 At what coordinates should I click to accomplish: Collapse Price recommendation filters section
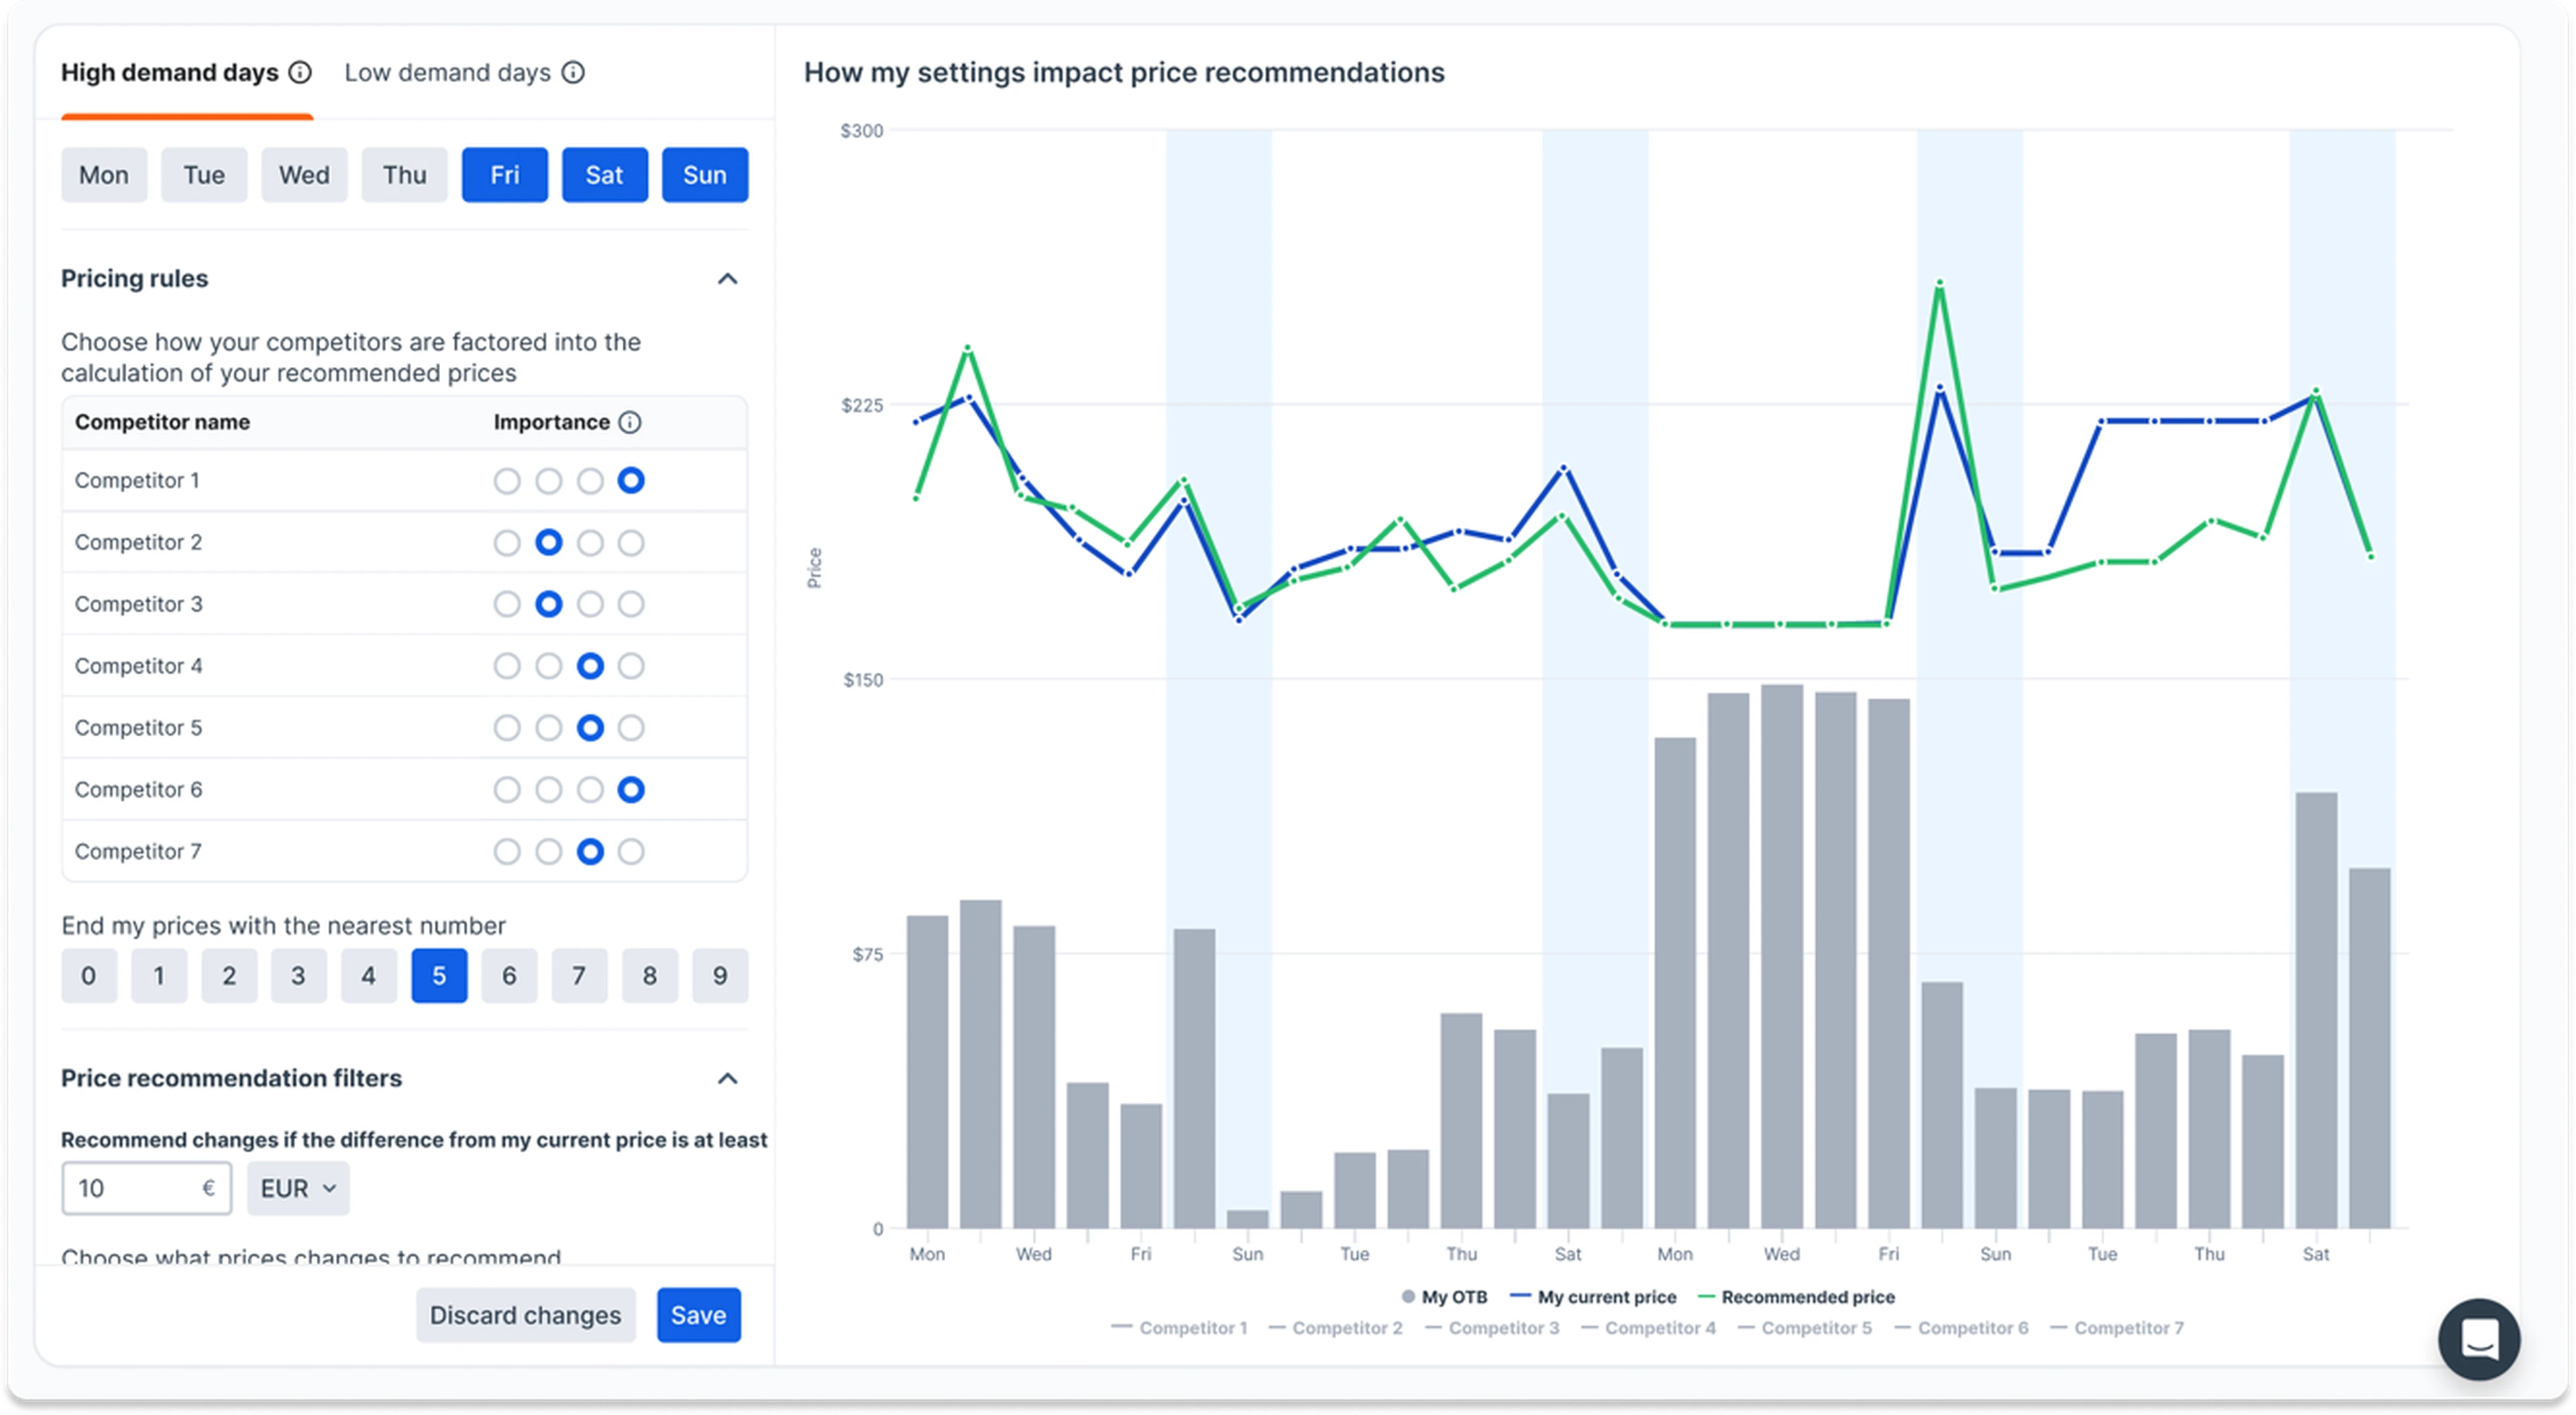pos(728,1078)
